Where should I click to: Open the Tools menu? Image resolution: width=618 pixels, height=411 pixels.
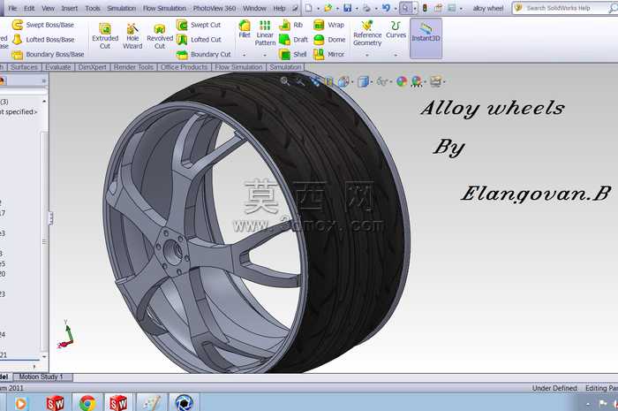click(x=93, y=8)
